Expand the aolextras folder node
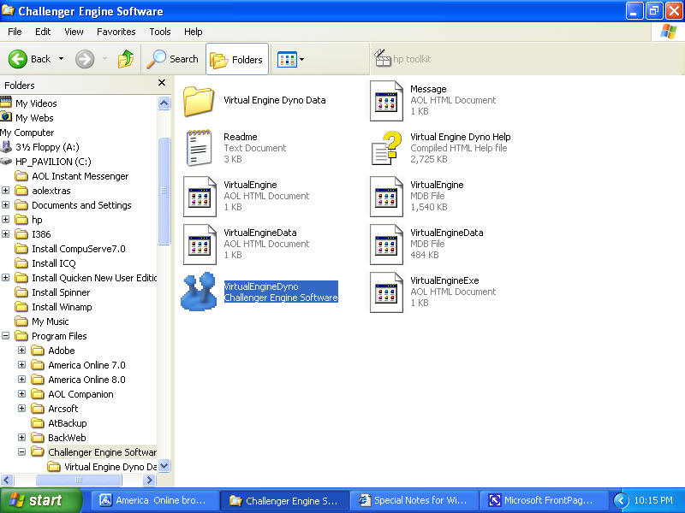The height and width of the screenshot is (513, 685). (6, 191)
